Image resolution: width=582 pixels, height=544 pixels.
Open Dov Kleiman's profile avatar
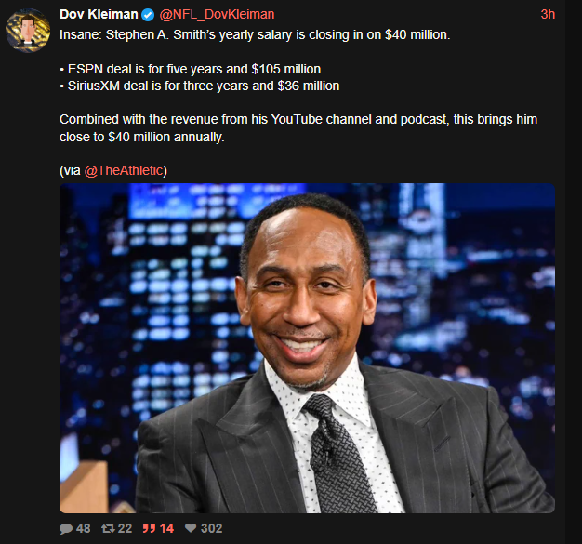click(x=28, y=31)
